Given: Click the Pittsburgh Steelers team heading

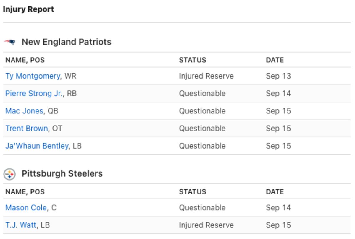Looking at the screenshot, I should pyautogui.click(x=62, y=173).
